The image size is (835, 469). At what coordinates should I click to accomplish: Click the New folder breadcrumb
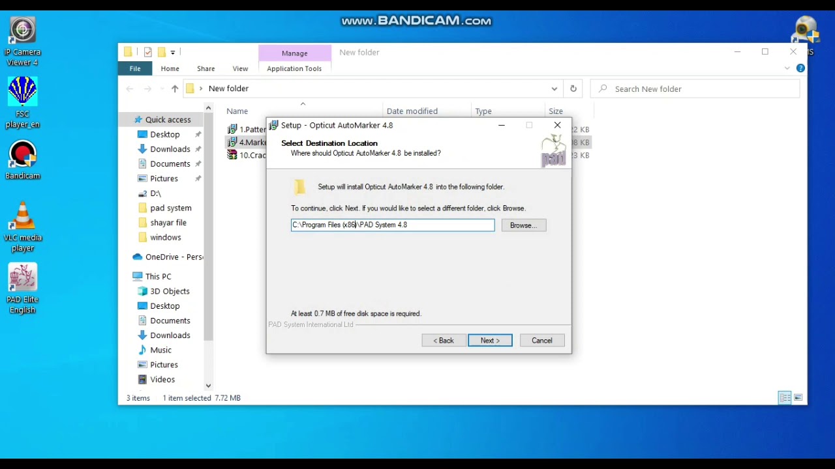point(228,89)
